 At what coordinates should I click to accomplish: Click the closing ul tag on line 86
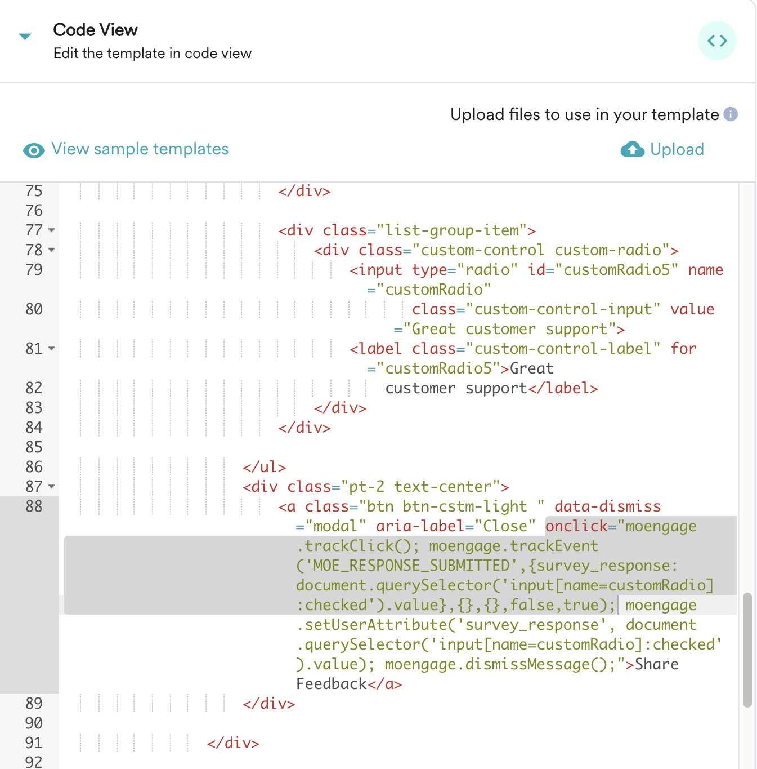tap(264, 467)
